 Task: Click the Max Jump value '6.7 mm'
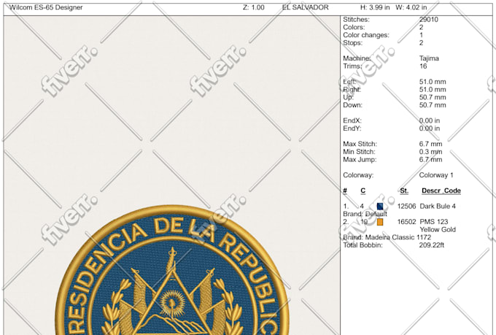click(430, 160)
